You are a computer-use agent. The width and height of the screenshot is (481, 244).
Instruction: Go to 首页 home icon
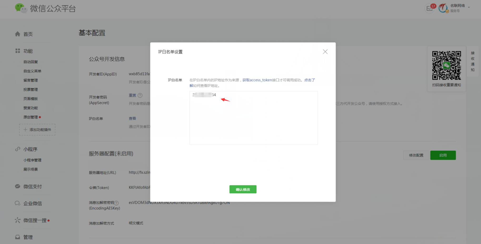click(x=18, y=34)
